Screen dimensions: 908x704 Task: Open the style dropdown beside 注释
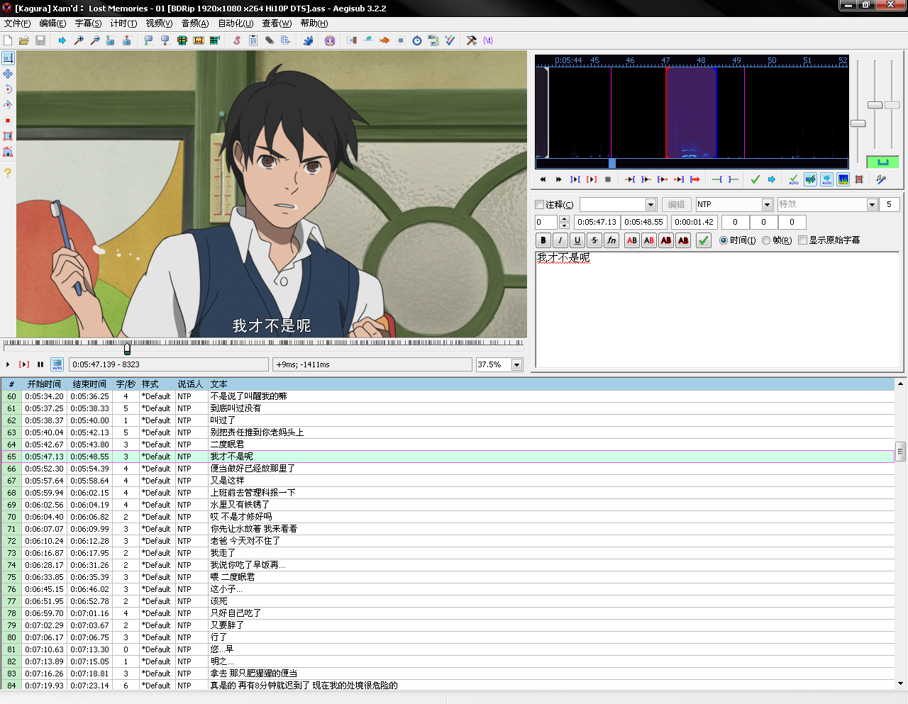(x=650, y=205)
